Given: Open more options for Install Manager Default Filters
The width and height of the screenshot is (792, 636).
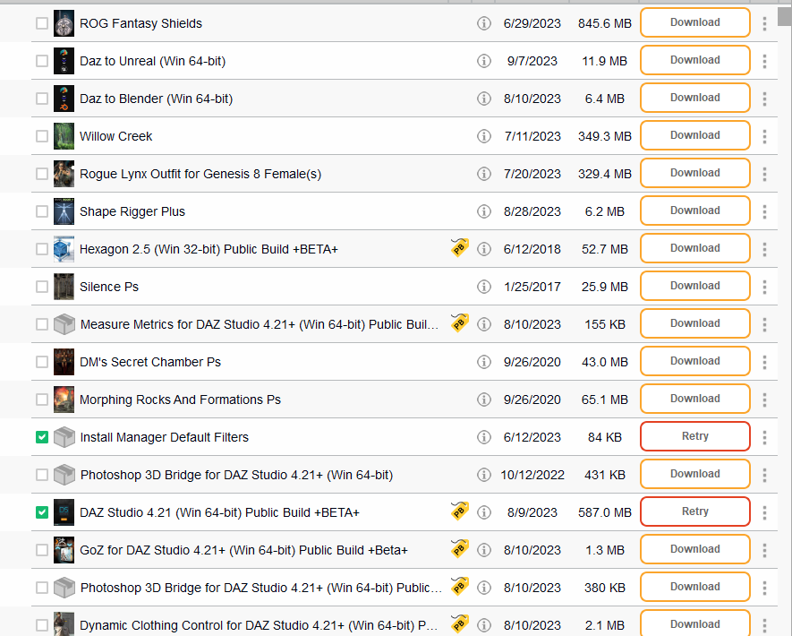Looking at the screenshot, I should click(x=764, y=437).
